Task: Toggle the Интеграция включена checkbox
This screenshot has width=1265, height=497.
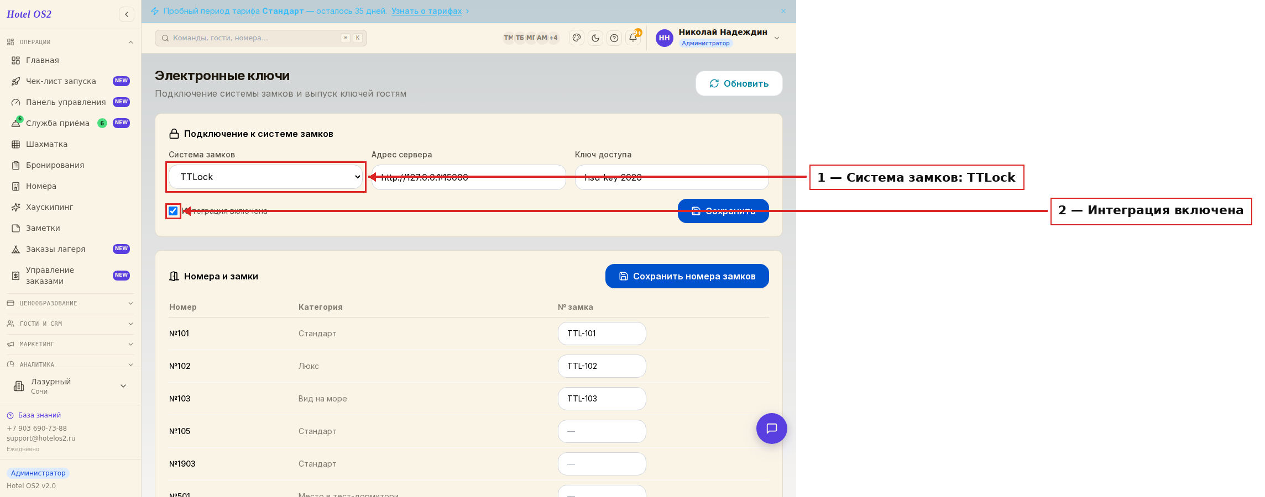Action: click(x=173, y=211)
